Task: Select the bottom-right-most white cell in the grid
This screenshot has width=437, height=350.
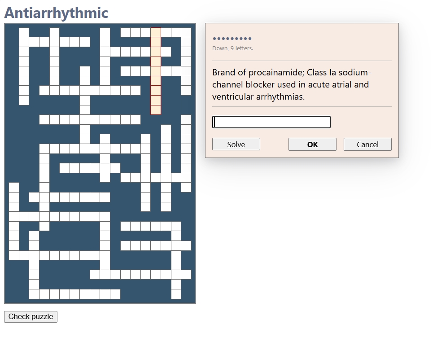Action: tap(176, 294)
